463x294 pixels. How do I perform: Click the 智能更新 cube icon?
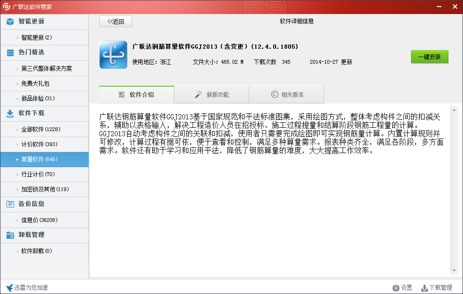10,22
